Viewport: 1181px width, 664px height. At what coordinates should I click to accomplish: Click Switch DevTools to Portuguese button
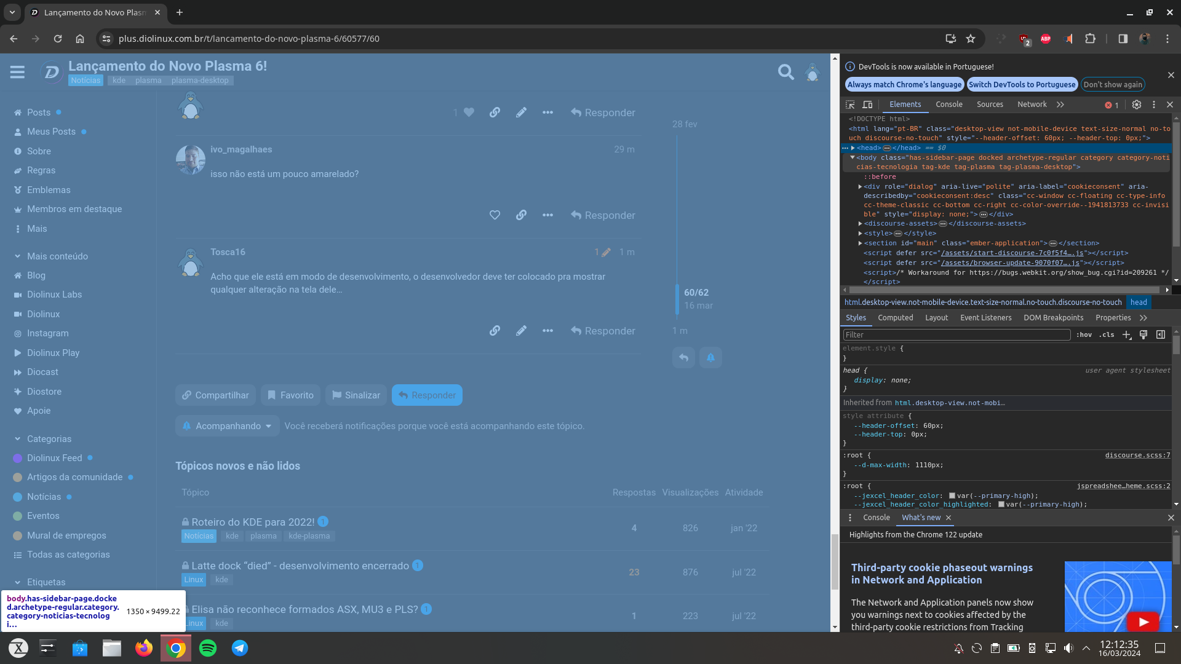(1022, 85)
